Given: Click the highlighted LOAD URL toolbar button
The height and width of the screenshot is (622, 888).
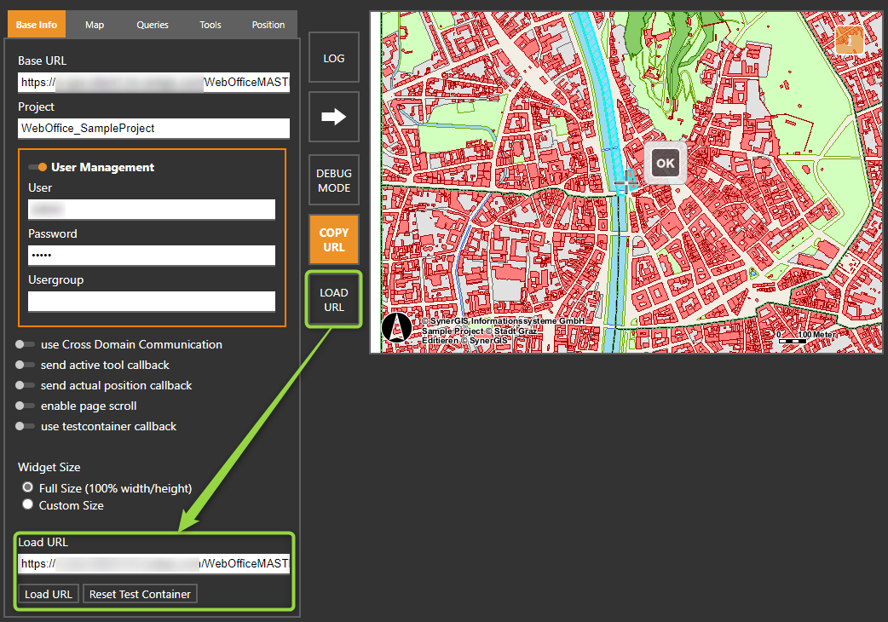Looking at the screenshot, I should coord(333,299).
